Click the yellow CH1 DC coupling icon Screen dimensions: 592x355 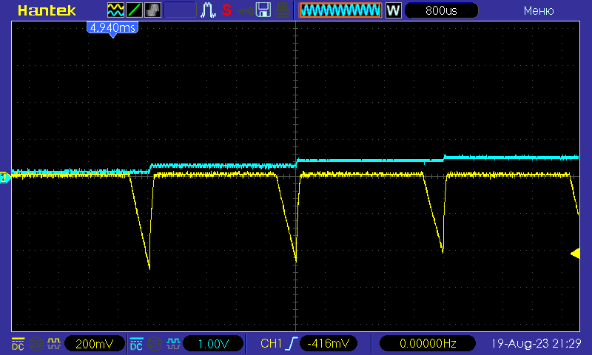(x=18, y=344)
